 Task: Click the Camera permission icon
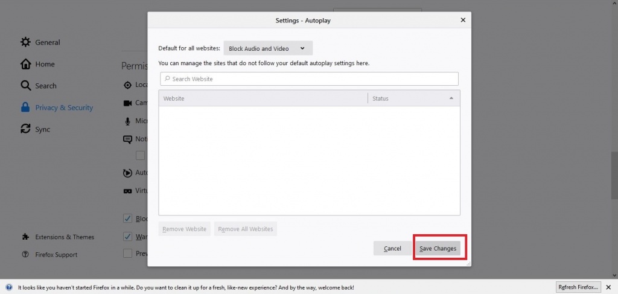[x=128, y=103]
